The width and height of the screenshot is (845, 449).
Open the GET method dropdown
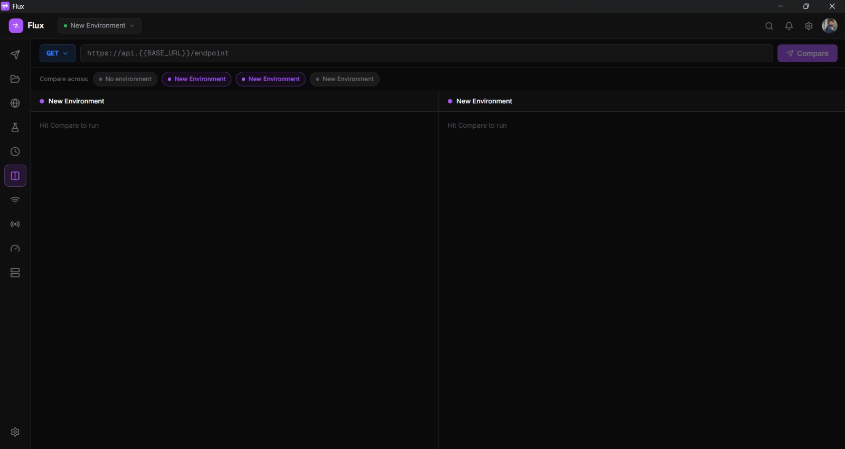click(x=58, y=53)
